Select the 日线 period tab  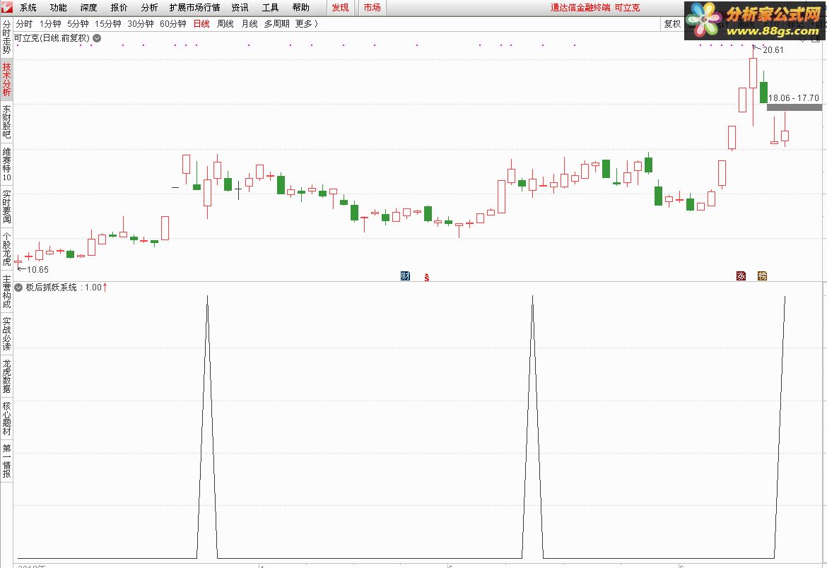pos(201,24)
